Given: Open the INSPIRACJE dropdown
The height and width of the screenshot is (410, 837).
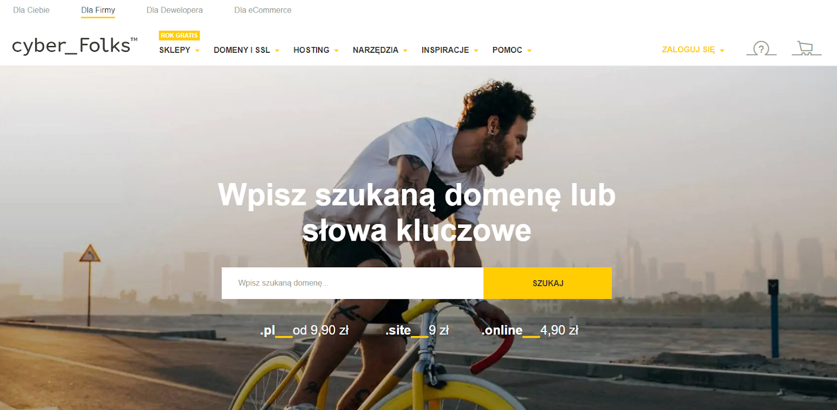Looking at the screenshot, I should [450, 50].
